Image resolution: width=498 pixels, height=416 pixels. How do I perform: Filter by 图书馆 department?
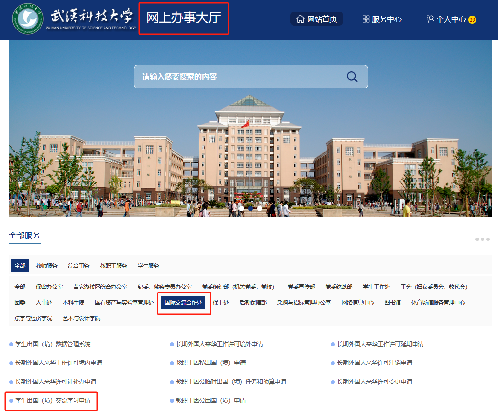coord(393,303)
